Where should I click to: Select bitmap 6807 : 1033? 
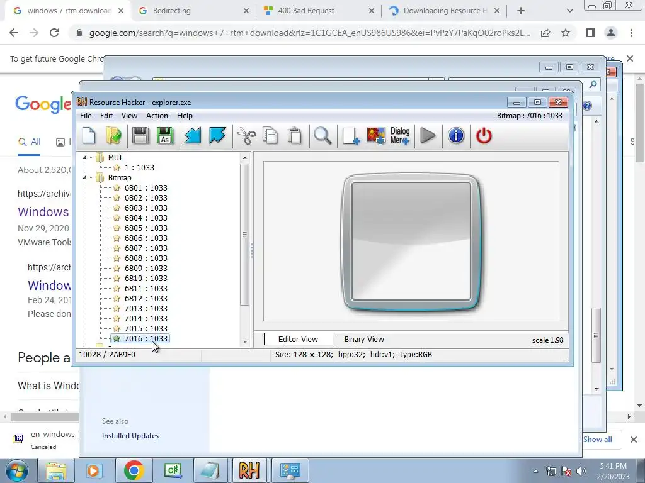pos(146,248)
